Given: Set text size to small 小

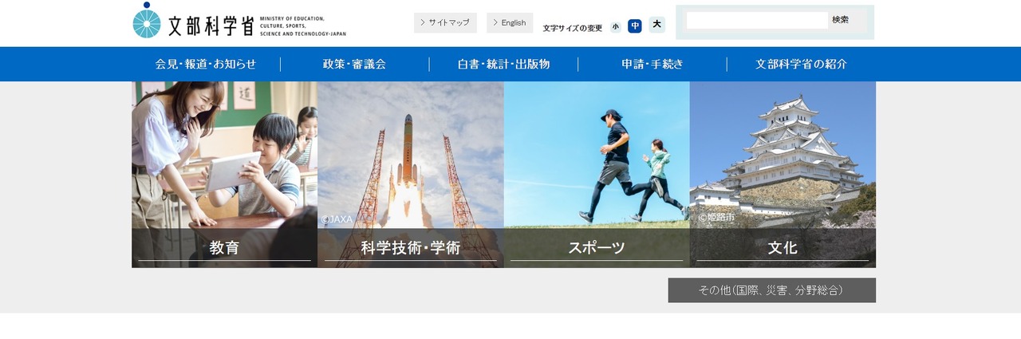Looking at the screenshot, I should [616, 27].
